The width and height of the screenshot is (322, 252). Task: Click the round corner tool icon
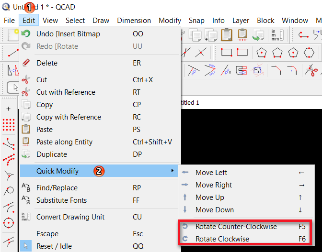coord(292,71)
